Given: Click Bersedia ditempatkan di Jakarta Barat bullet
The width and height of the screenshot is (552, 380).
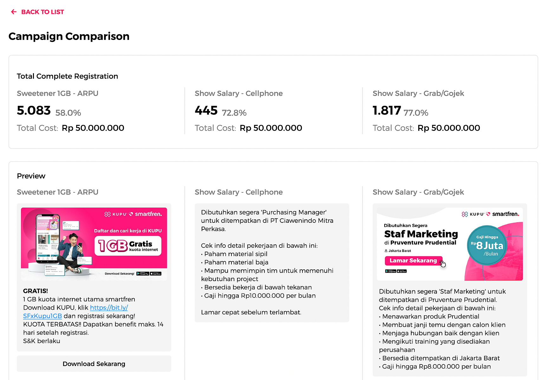Looking at the screenshot, I should (439, 358).
